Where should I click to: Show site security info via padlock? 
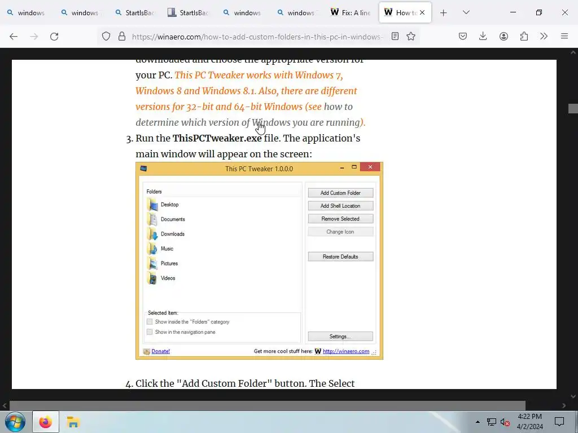tap(122, 36)
